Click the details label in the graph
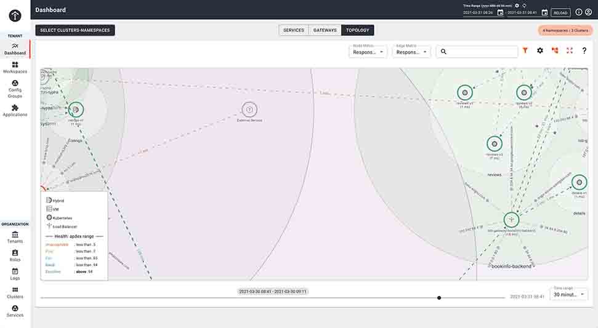598x328 pixels. coord(579,214)
